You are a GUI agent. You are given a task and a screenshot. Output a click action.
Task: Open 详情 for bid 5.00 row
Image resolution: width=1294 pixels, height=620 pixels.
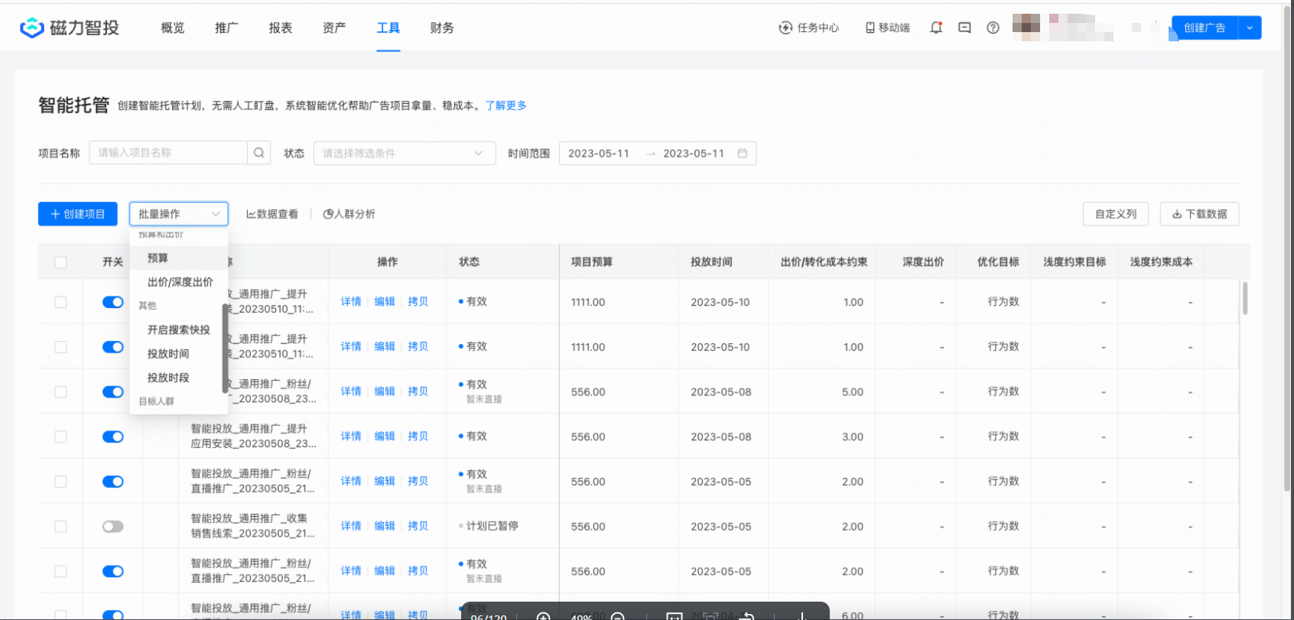click(x=351, y=391)
